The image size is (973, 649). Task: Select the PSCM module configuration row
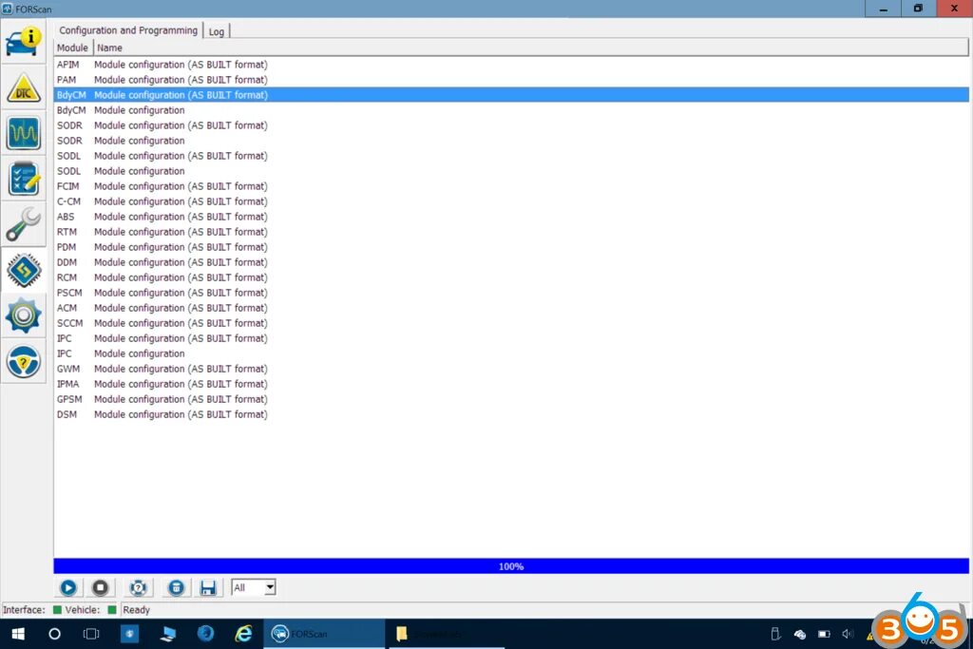[x=511, y=293]
